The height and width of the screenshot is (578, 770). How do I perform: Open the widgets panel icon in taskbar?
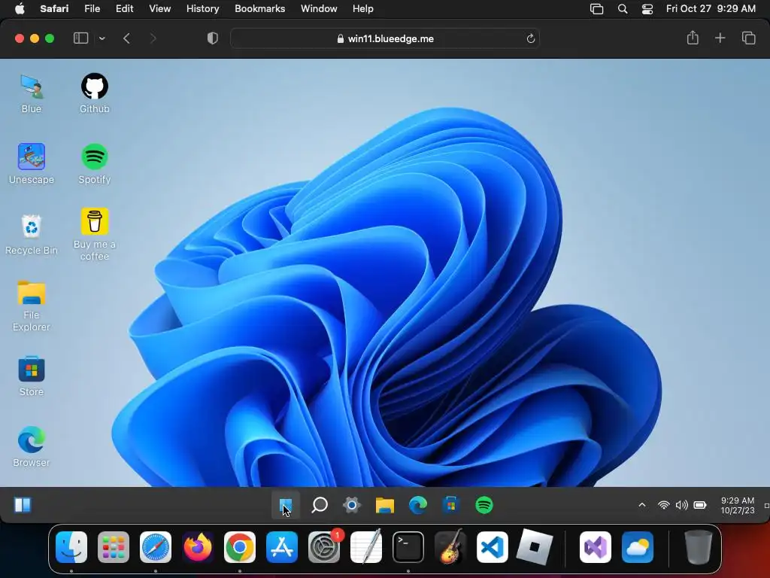point(23,505)
